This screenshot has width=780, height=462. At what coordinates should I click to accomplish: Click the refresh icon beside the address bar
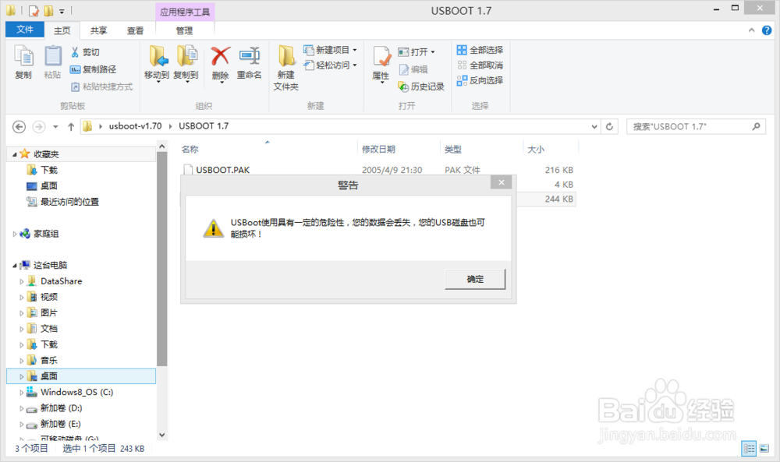click(x=609, y=125)
